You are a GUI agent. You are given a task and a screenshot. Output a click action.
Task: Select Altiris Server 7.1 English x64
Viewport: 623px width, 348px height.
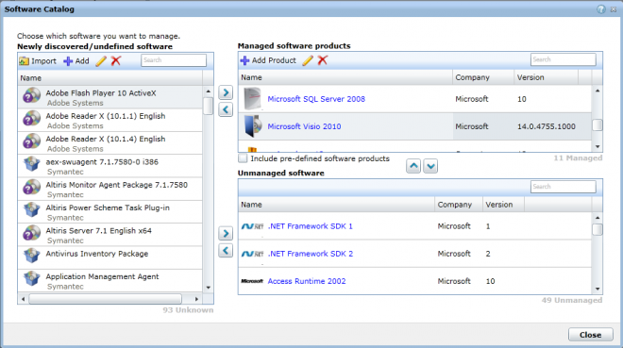tap(110, 236)
